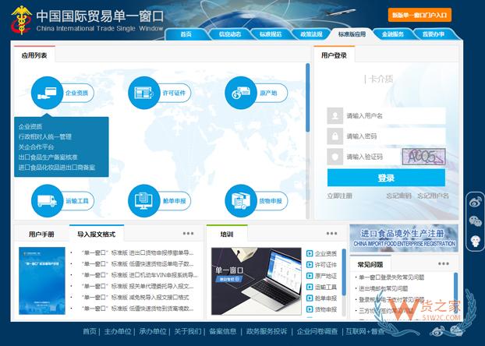Screen dimensions: 485x346
Task: Open the 舱单申报 application icon
Action: [143, 201]
